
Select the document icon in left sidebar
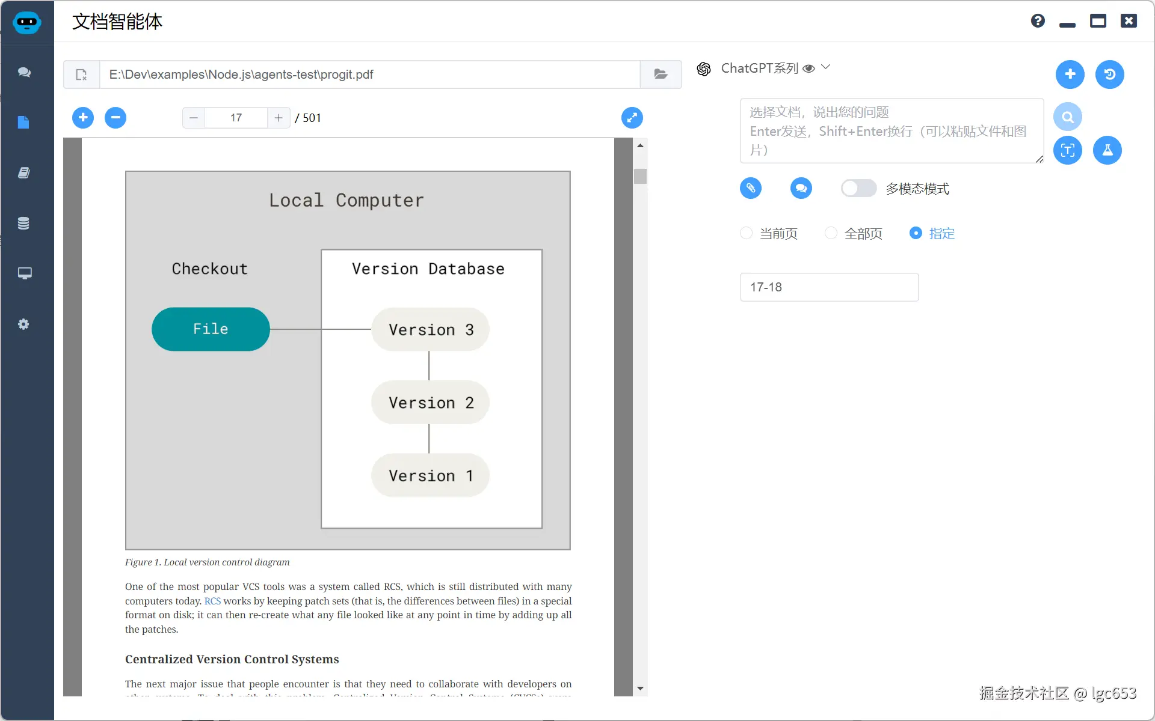pos(23,123)
